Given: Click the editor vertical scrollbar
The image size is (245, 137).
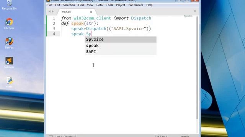Looking at the screenshot, I should [197, 68].
